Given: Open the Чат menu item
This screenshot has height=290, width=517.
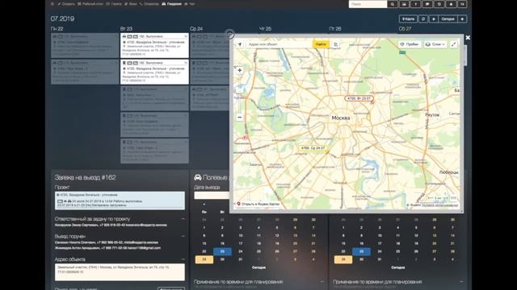Looking at the screenshot, I should (190, 4).
